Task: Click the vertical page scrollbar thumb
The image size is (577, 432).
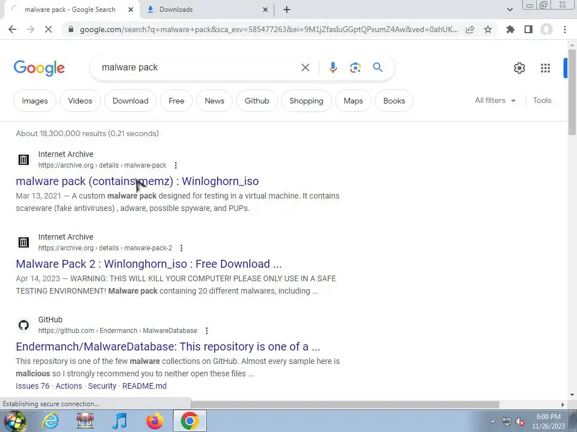Action: 572,92
